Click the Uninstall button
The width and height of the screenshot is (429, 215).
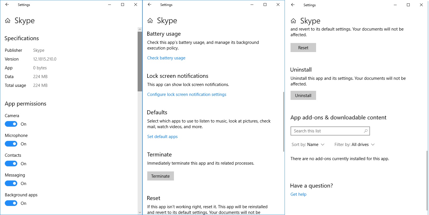303,95
